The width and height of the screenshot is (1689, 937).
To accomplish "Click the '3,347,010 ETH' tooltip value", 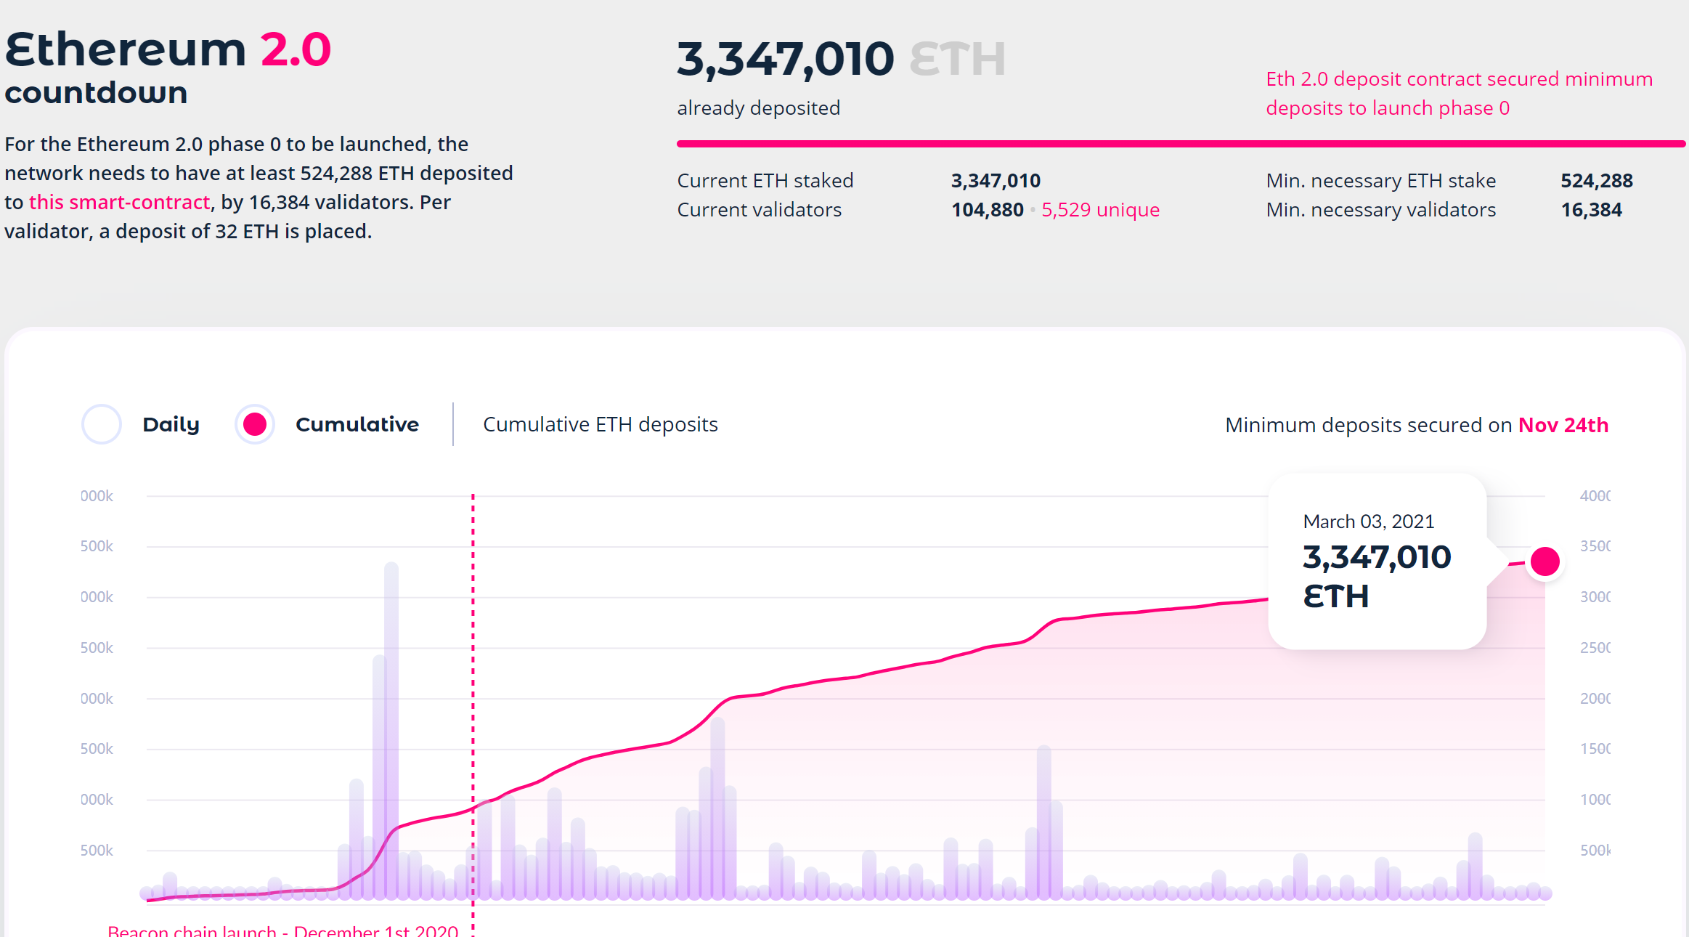I will click(1377, 577).
